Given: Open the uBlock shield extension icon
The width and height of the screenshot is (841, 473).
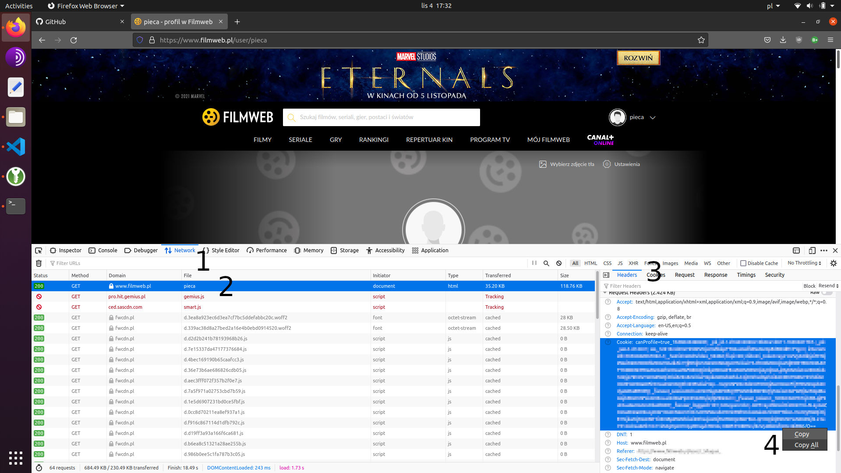Looking at the screenshot, I should click(799, 40).
